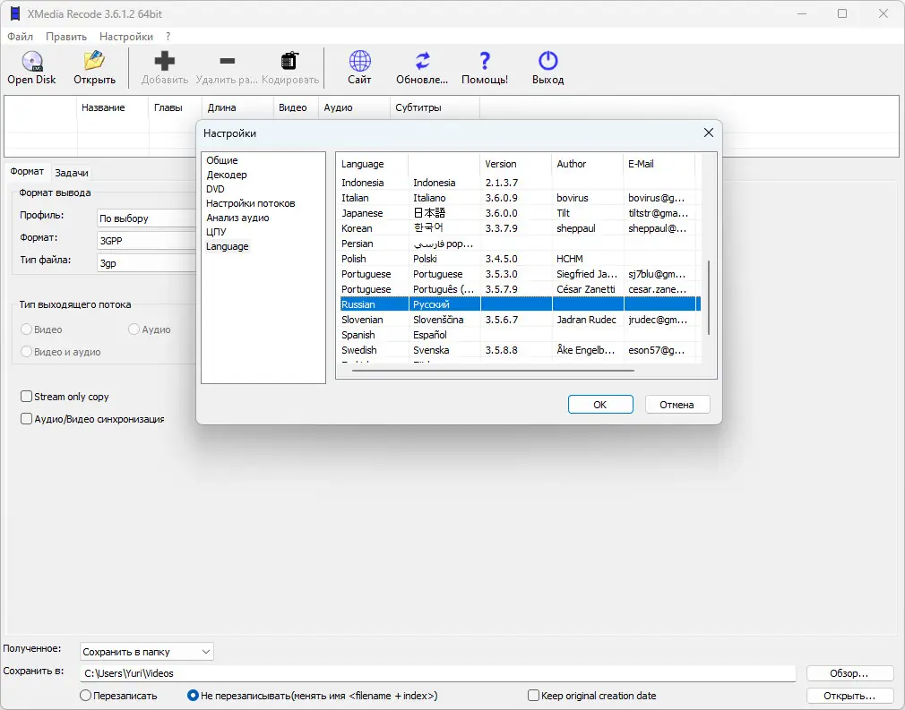The image size is (905, 710).
Task: Switch to the Задачи tab
Action: click(x=72, y=173)
